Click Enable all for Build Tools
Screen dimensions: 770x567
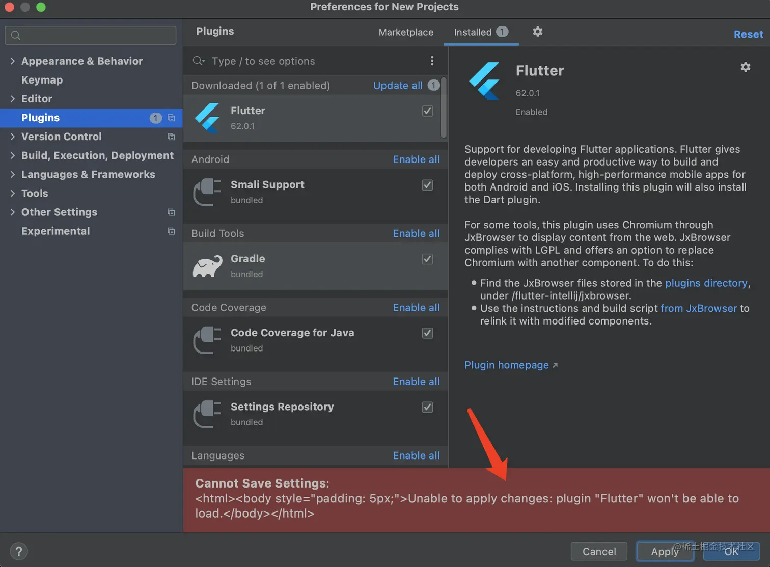(x=416, y=233)
